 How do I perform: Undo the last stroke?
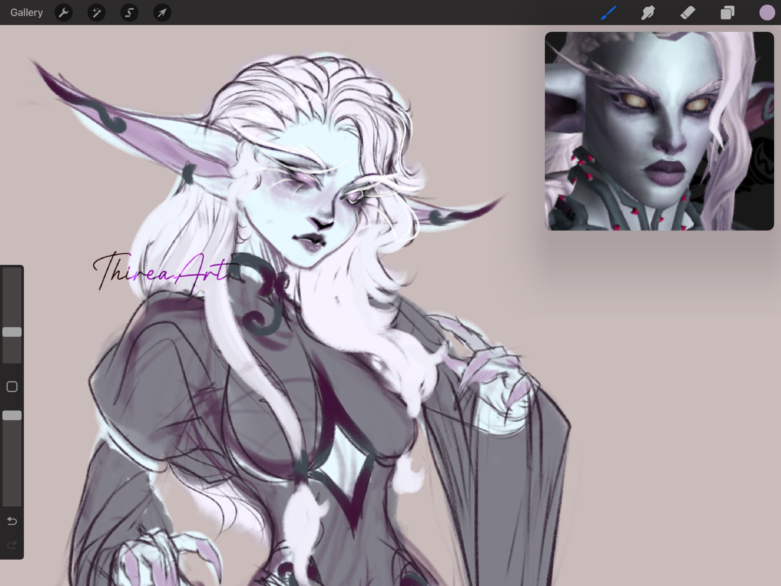click(x=12, y=521)
